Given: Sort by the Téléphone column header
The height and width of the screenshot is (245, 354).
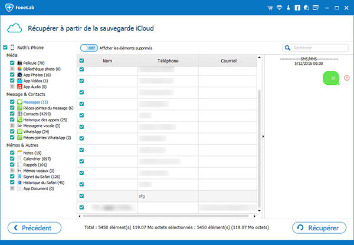Looking at the screenshot, I should tap(168, 61).
